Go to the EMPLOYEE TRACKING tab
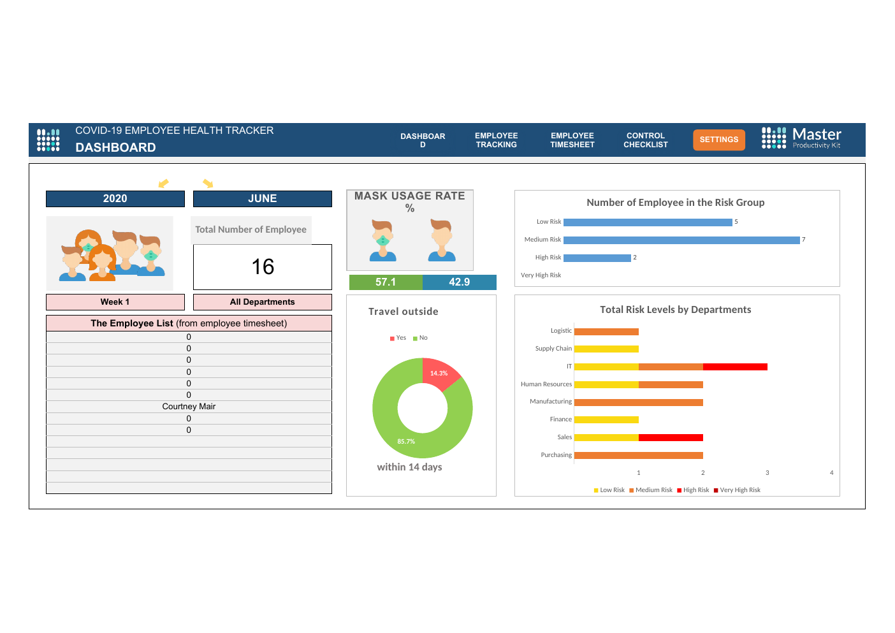Viewport: 895px width, 633px height. [497, 140]
